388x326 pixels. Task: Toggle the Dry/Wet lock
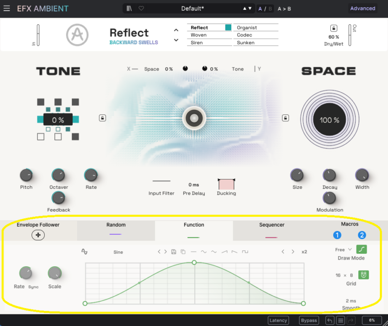pos(333,29)
